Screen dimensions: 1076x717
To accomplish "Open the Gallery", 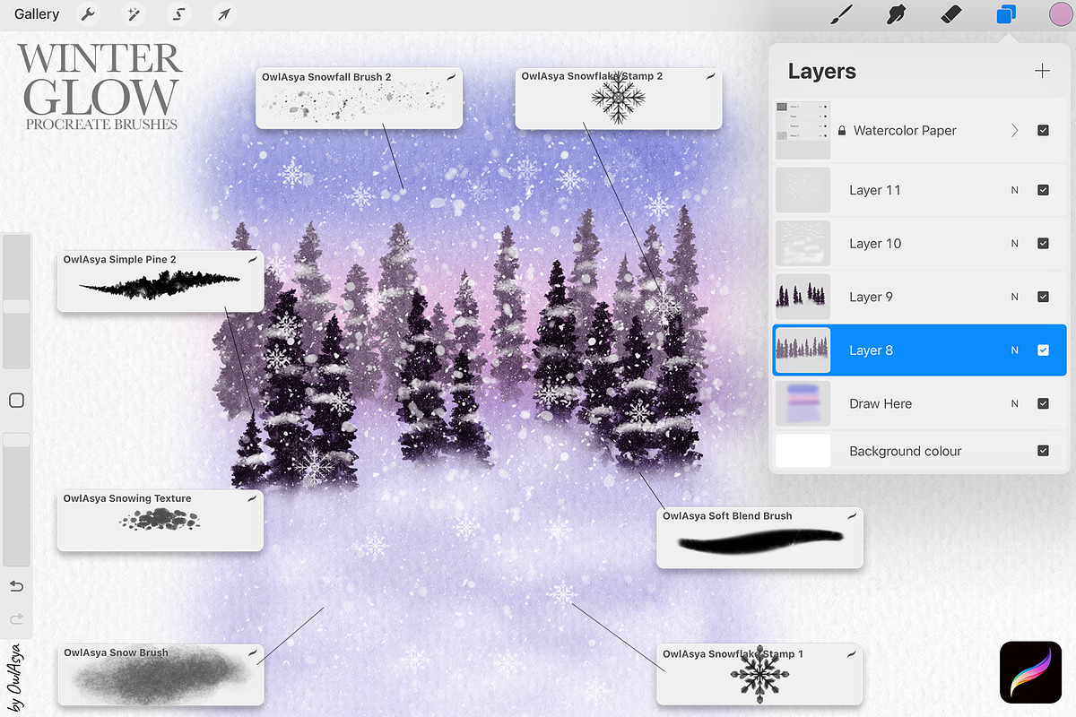I will pos(37,14).
